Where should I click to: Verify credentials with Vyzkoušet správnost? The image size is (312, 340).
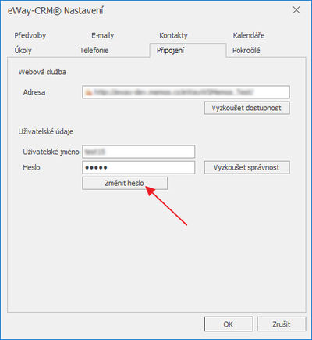point(246,167)
